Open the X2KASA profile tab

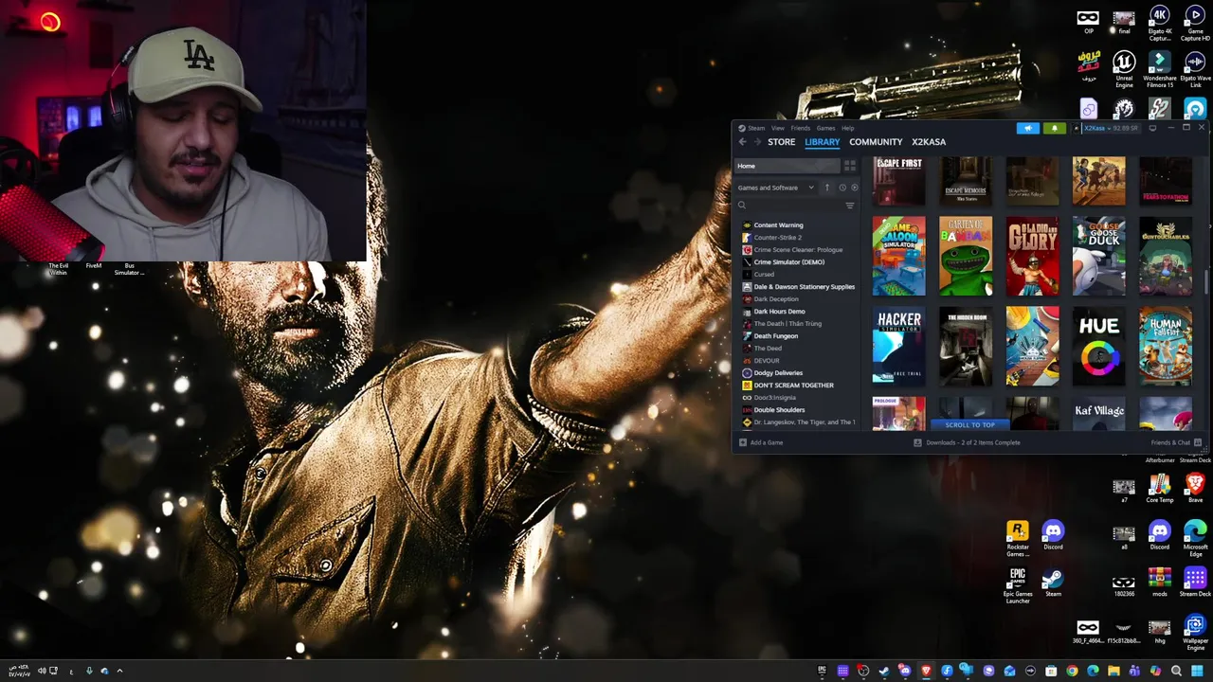(929, 142)
